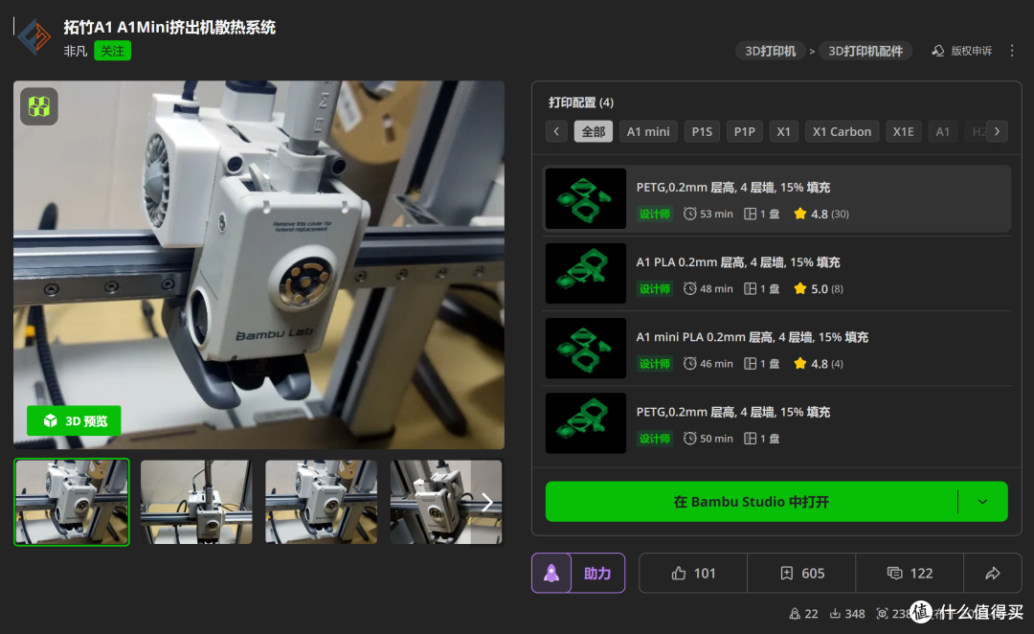Screen dimensions: 1034x634
Task: Open the A1 PLA 0.2mm profile
Action: pyautogui.click(x=776, y=273)
